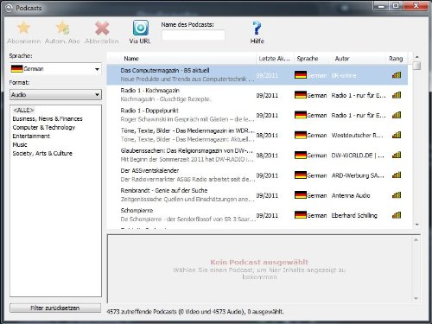Click Filter zurücksetzen button
The height and width of the screenshot is (324, 432).
click(x=55, y=308)
